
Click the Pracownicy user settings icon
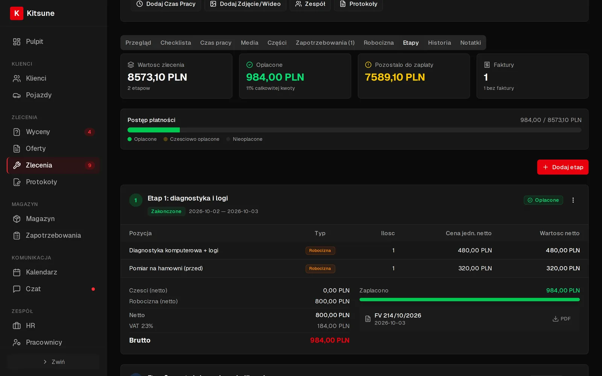click(17, 343)
